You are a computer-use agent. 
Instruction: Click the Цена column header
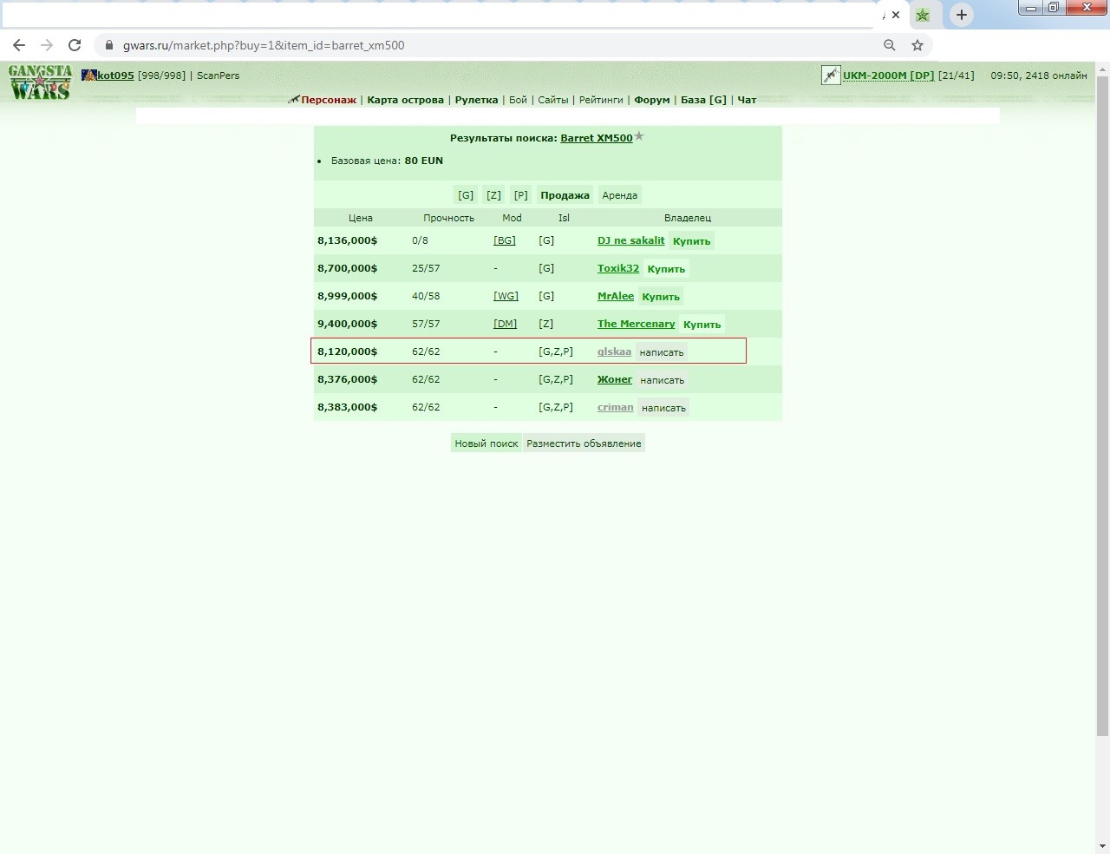[361, 218]
